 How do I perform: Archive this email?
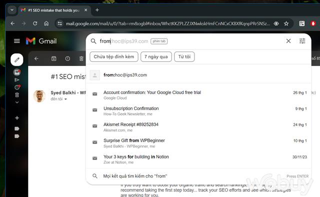53,59
